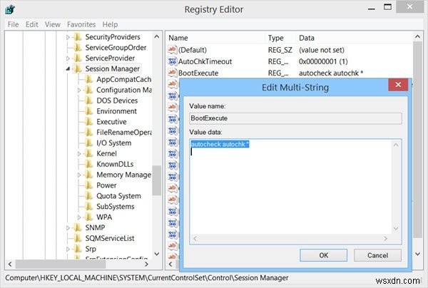This screenshot has width=428, height=288.
Task: Click the highlighted autocheck autochk text
Action: tap(220, 144)
